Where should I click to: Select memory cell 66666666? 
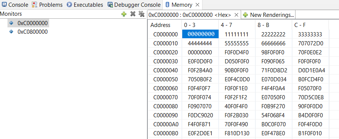[x=273, y=43]
